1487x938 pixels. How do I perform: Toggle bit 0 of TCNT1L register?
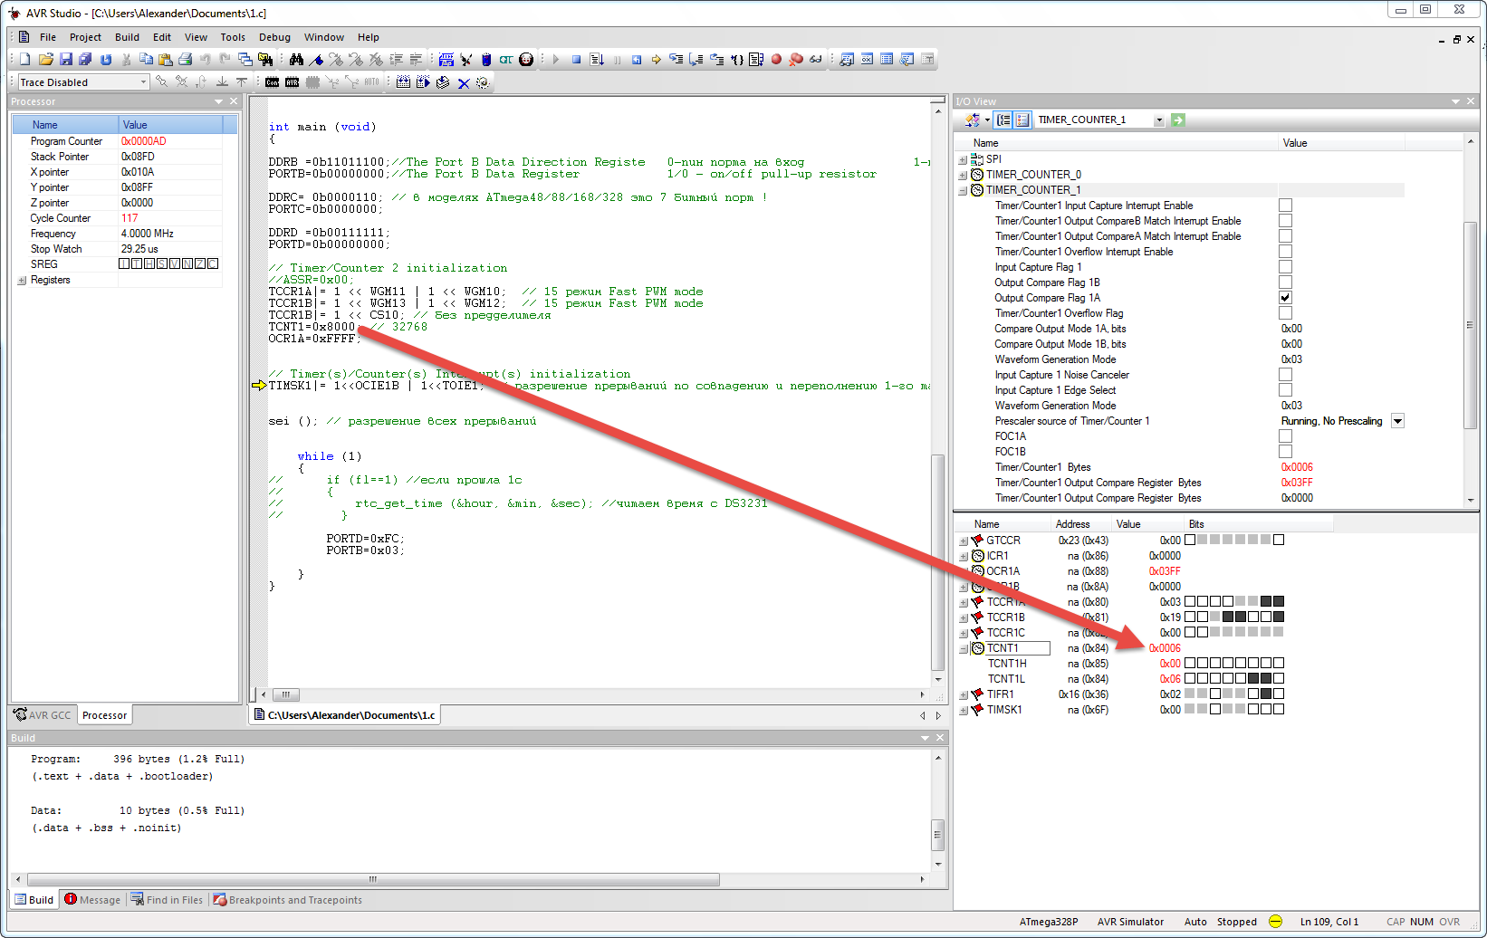(x=1279, y=678)
